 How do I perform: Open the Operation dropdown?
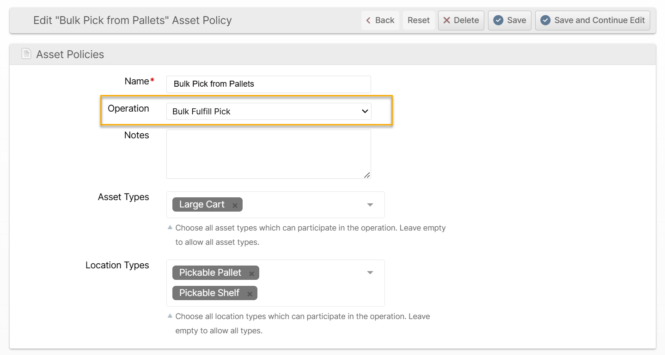(268, 111)
